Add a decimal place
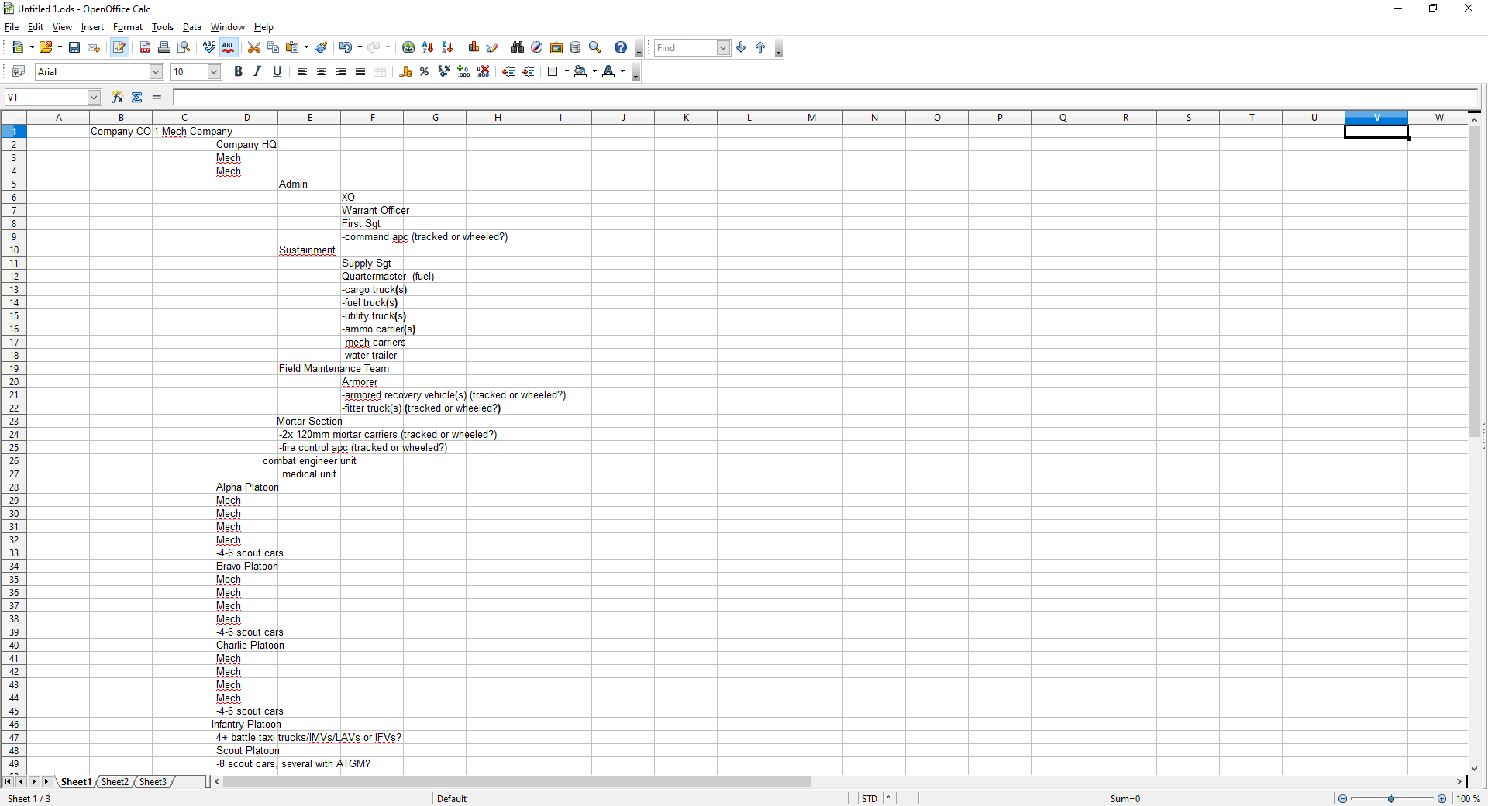The width and height of the screenshot is (1488, 806). point(463,71)
